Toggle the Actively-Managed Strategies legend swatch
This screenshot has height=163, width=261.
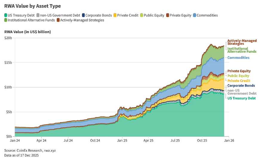[x=58, y=20]
